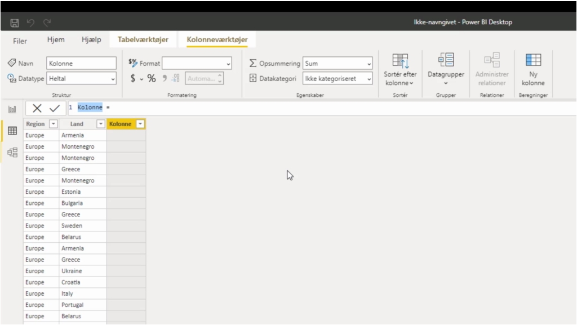Click the highlighted Kolonne text in formula
The image size is (577, 325).
click(x=90, y=108)
